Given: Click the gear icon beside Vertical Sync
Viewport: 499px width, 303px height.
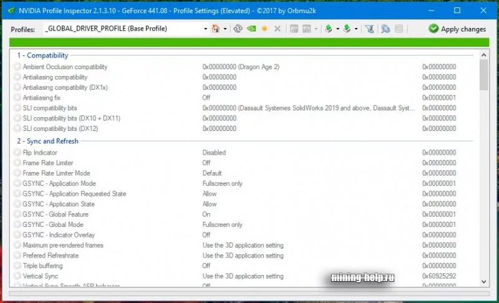Looking at the screenshot, I should pyautogui.click(x=17, y=276).
